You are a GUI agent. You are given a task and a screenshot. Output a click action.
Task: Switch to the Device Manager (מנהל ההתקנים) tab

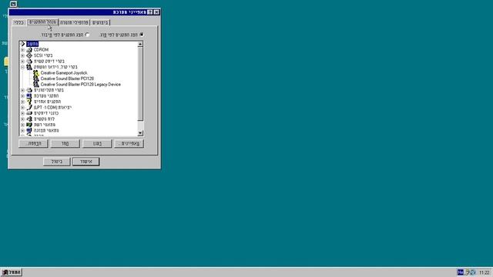coord(43,22)
